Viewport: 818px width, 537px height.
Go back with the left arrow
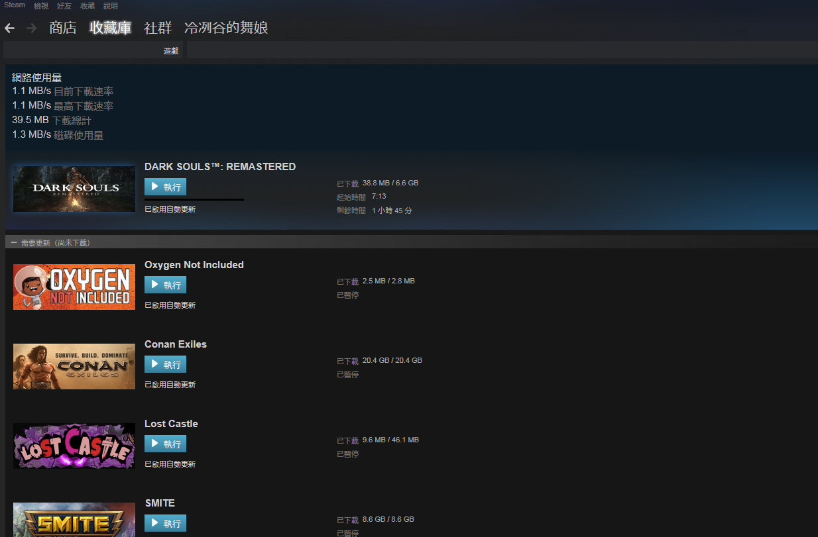(9, 28)
